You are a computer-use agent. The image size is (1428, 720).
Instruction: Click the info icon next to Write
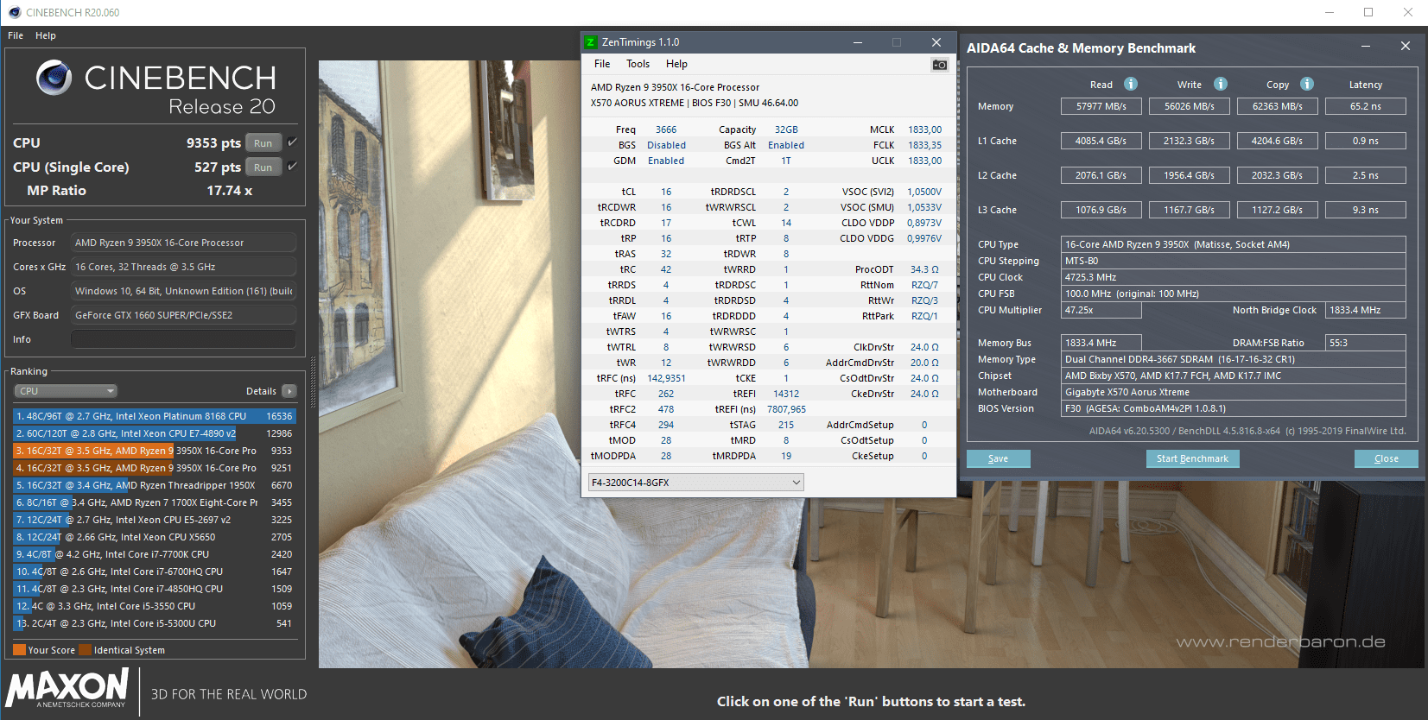1221,84
